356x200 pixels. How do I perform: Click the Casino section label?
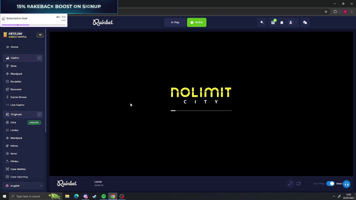(x=15, y=58)
